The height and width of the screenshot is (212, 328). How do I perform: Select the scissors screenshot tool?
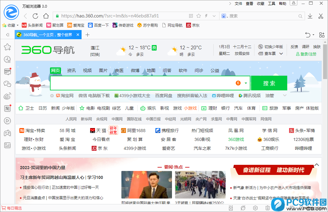tap(321, 16)
